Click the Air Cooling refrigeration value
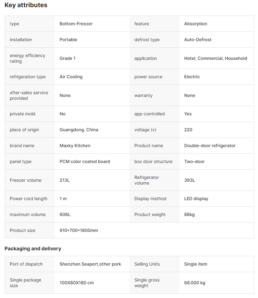The height and width of the screenshot is (298, 258). point(71,77)
